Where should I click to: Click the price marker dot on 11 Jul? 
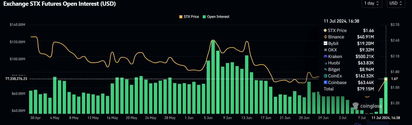tap(386, 79)
